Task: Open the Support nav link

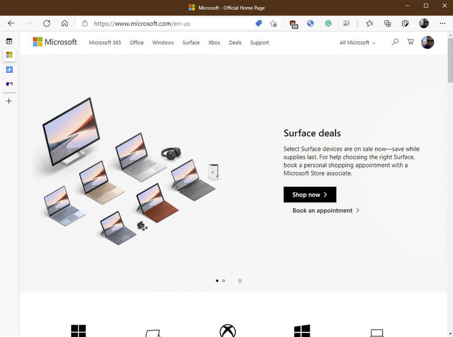Action: [x=259, y=43]
